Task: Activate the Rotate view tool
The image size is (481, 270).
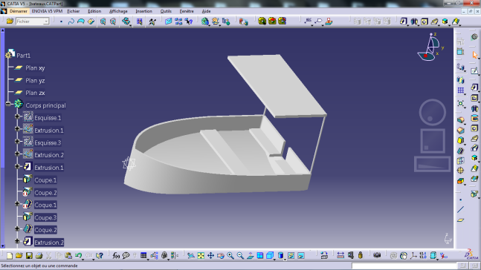Action: pyautogui.click(x=220, y=256)
